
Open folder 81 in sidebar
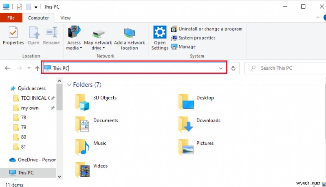click(x=20, y=147)
